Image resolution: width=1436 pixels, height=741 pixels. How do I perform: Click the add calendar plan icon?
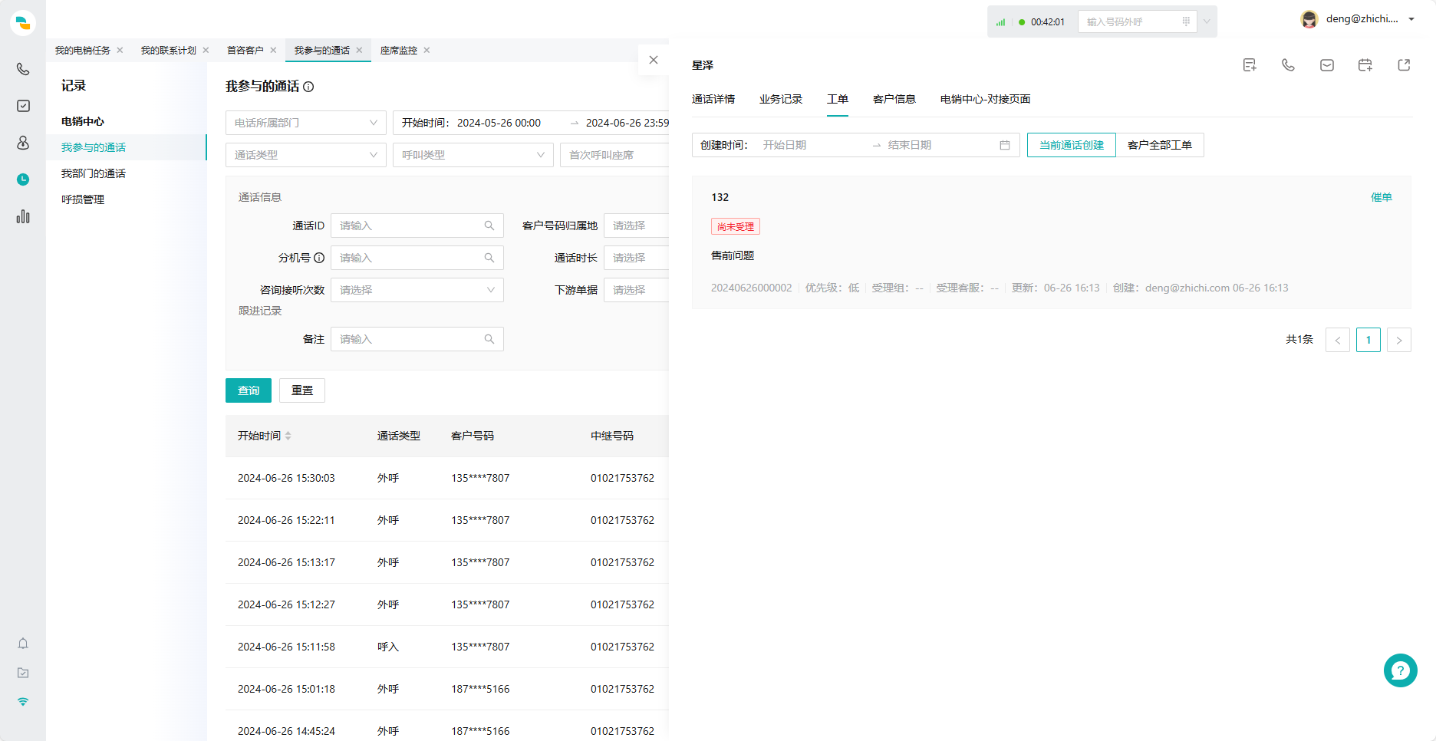click(1365, 65)
